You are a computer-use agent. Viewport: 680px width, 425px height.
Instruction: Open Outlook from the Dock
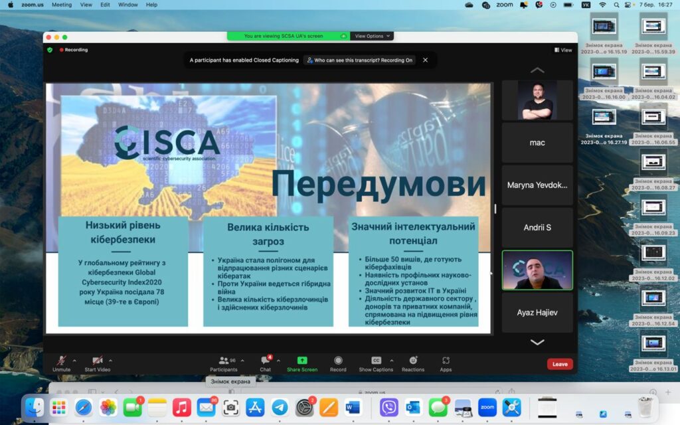[413, 407]
